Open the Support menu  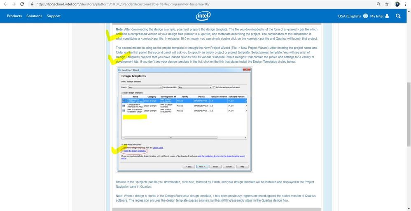pos(54,16)
